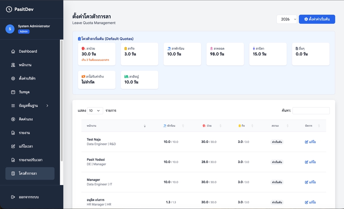Sort by the สถานะ column header
The image size is (344, 209).
(x=277, y=126)
